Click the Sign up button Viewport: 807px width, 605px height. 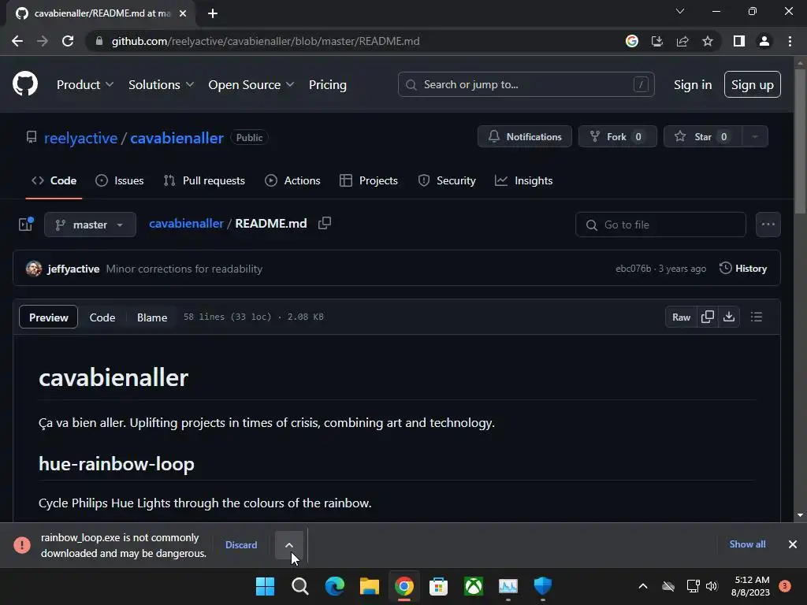(x=753, y=84)
